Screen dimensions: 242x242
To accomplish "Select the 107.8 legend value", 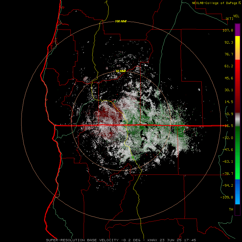I will pos(228,30).
